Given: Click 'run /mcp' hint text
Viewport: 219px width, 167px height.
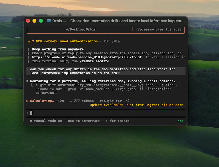Looking at the screenshot, I should point(112,41).
